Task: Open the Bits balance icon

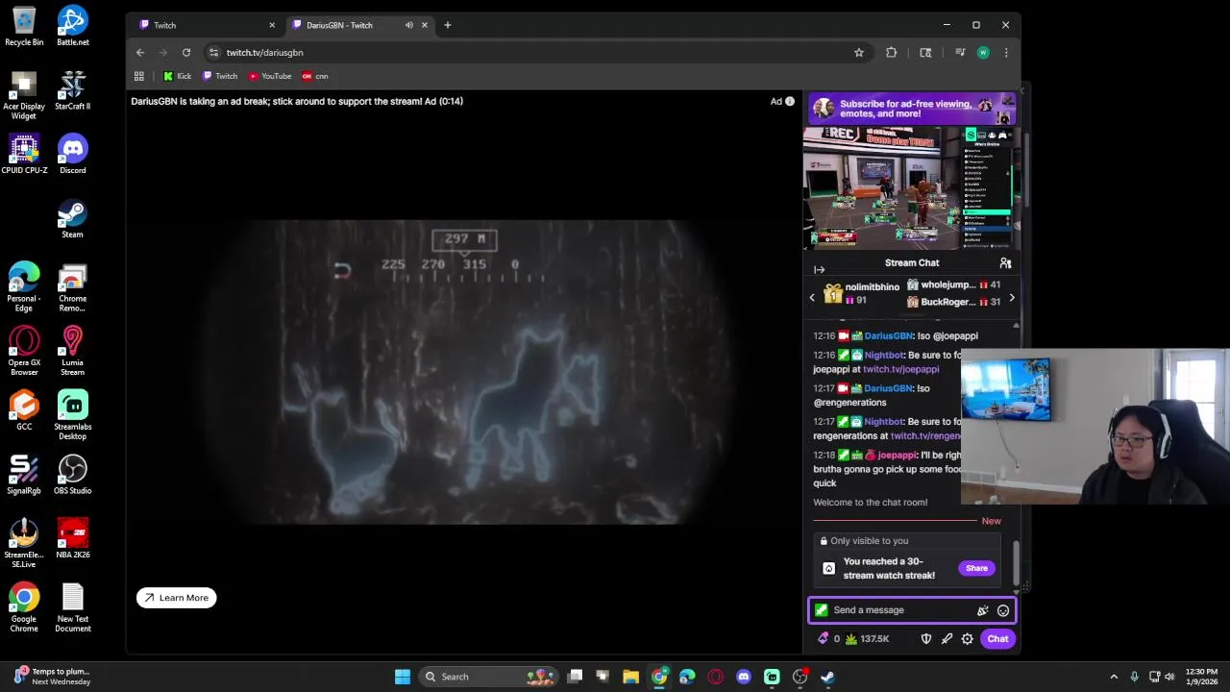Action: coord(824,638)
